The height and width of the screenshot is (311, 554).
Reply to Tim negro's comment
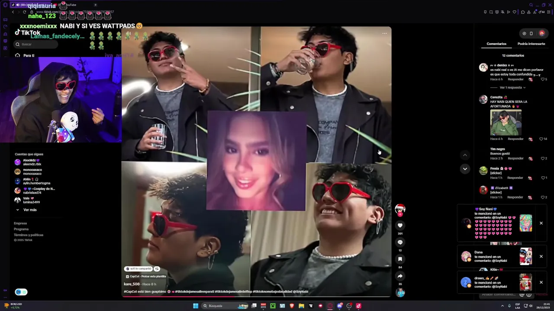[x=515, y=159]
